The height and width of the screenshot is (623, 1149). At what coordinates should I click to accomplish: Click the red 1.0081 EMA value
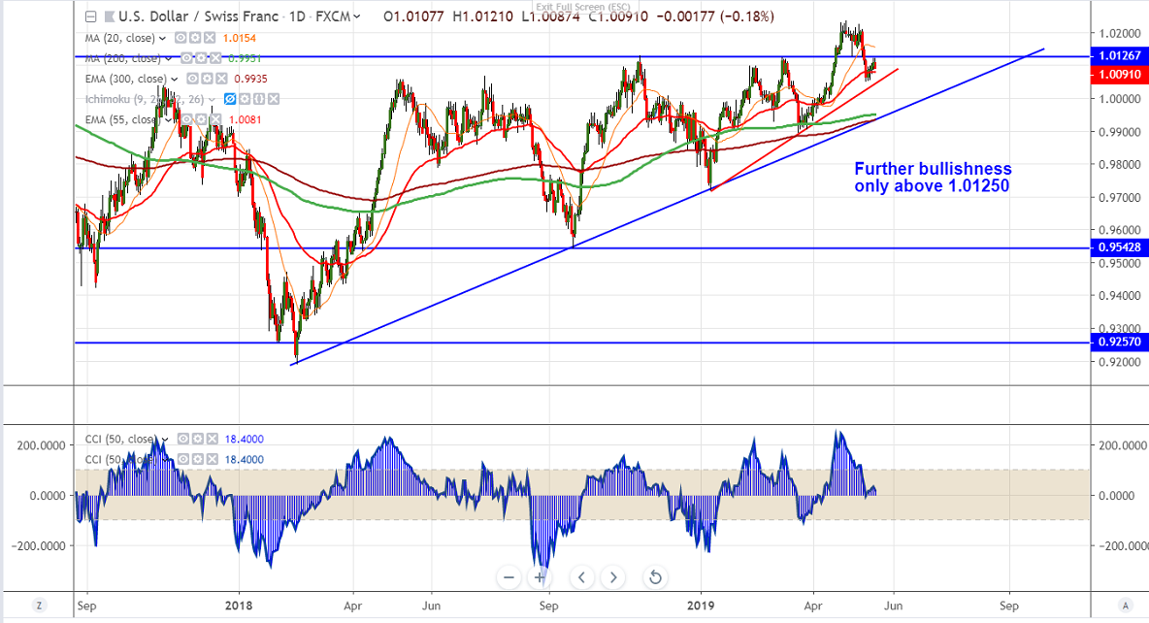(245, 119)
